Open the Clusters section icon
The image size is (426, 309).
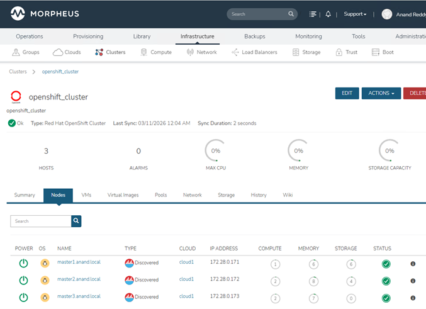99,52
